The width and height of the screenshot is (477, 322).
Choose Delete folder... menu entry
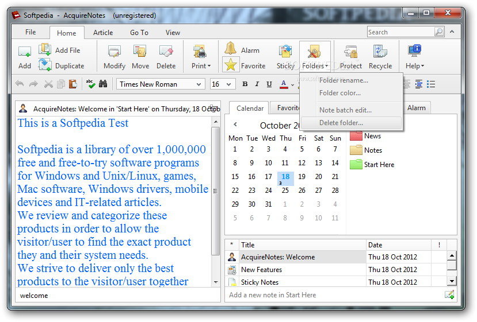[x=351, y=123]
